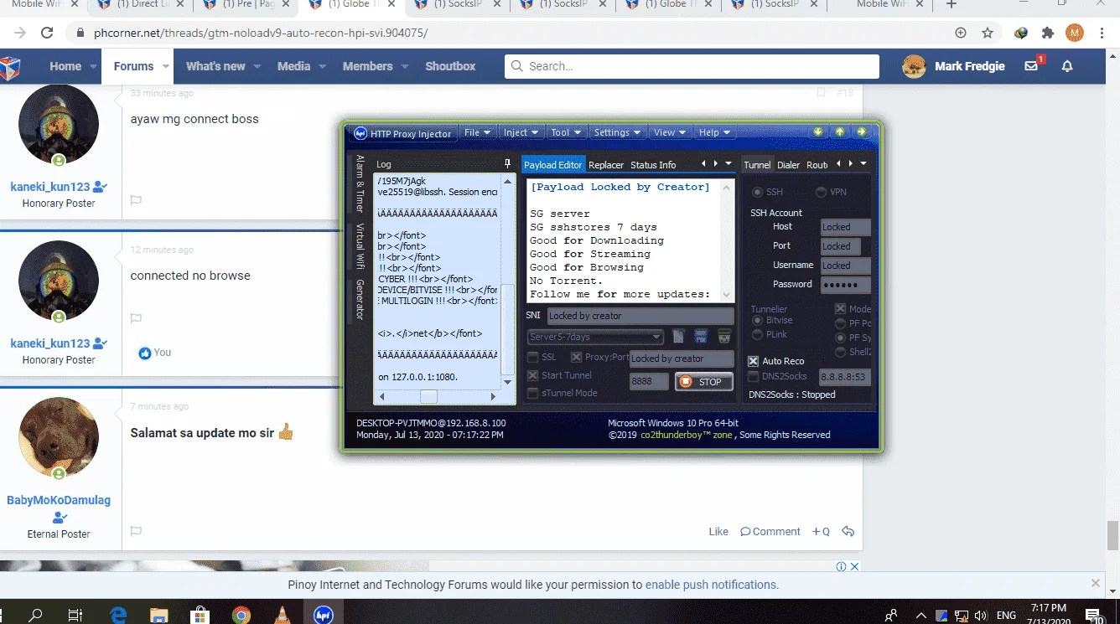Switch to the Replacer tab
The height and width of the screenshot is (624, 1120).
point(606,165)
